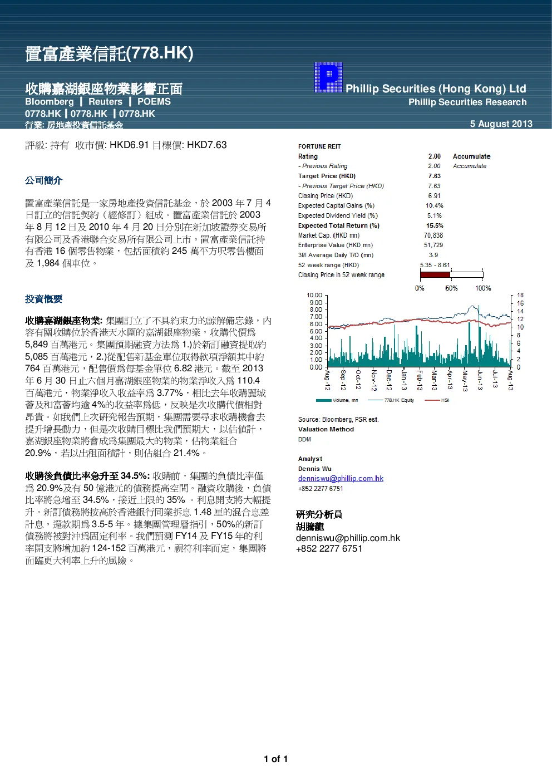
Task: Click the Phillip Securities P logo
Action: click(328, 77)
